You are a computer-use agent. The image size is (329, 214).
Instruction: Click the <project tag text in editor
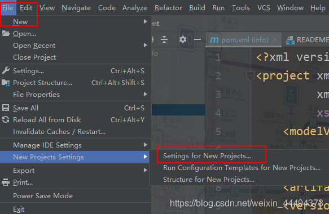point(283,75)
